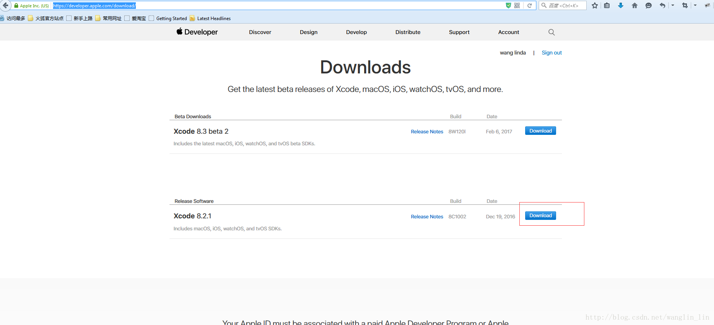Open the 新手上路 bookmark
714x325 pixels.
79,18
